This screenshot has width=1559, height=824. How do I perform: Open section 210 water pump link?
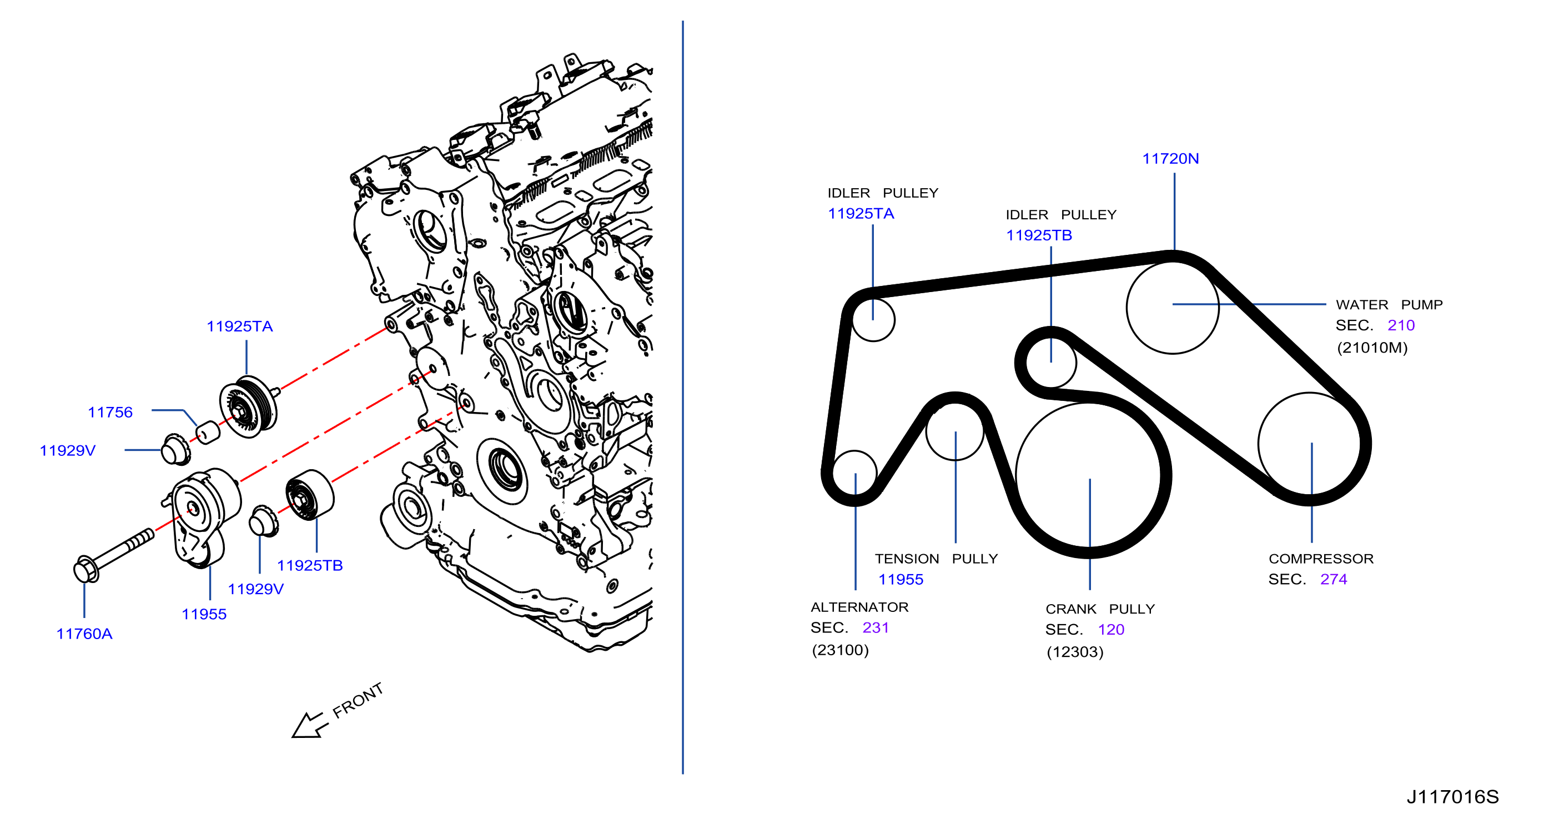[1401, 325]
